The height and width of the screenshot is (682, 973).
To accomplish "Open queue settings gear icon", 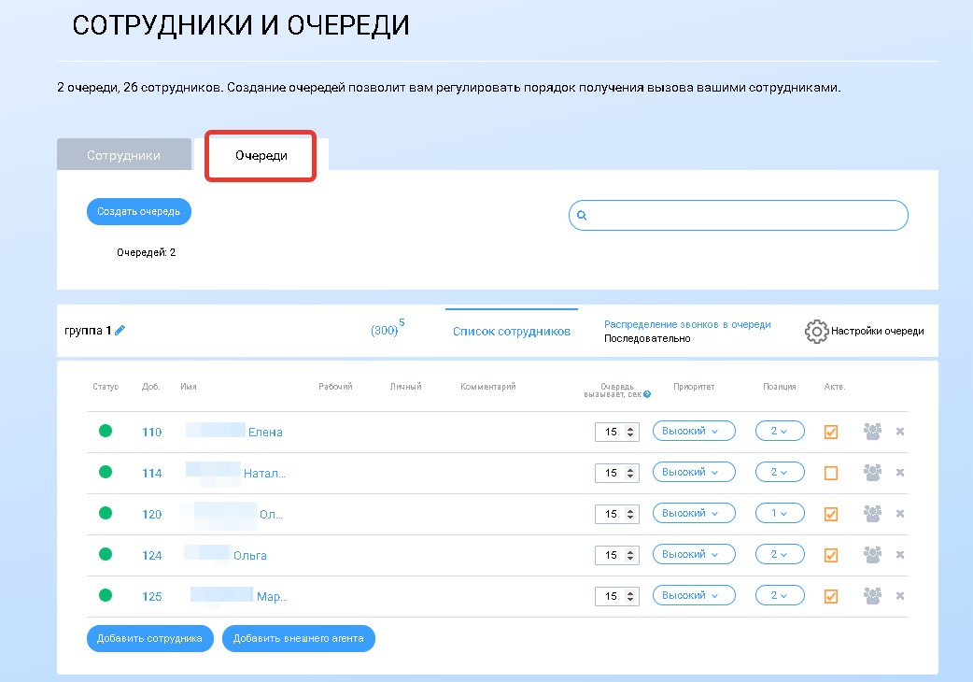I will coord(816,331).
